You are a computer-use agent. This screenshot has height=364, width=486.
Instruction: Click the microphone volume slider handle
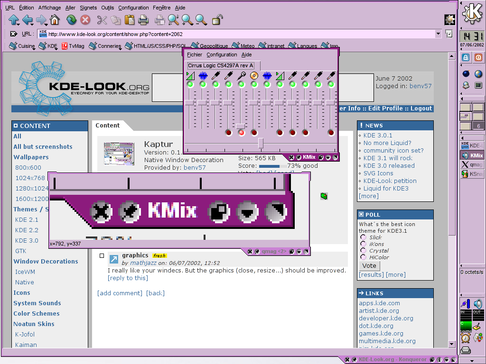241,126
